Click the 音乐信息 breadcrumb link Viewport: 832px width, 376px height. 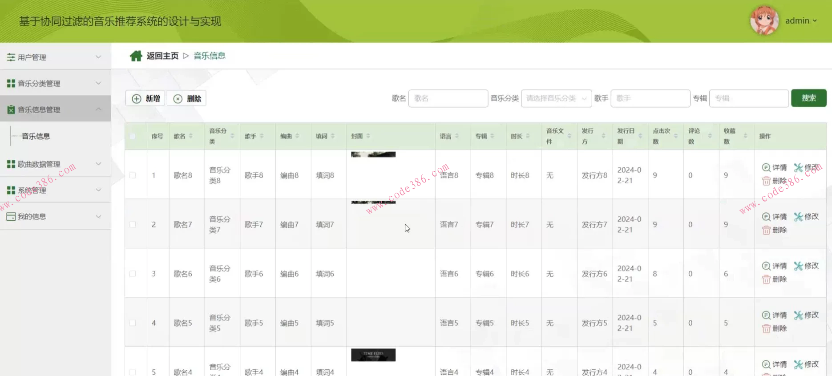(x=209, y=56)
